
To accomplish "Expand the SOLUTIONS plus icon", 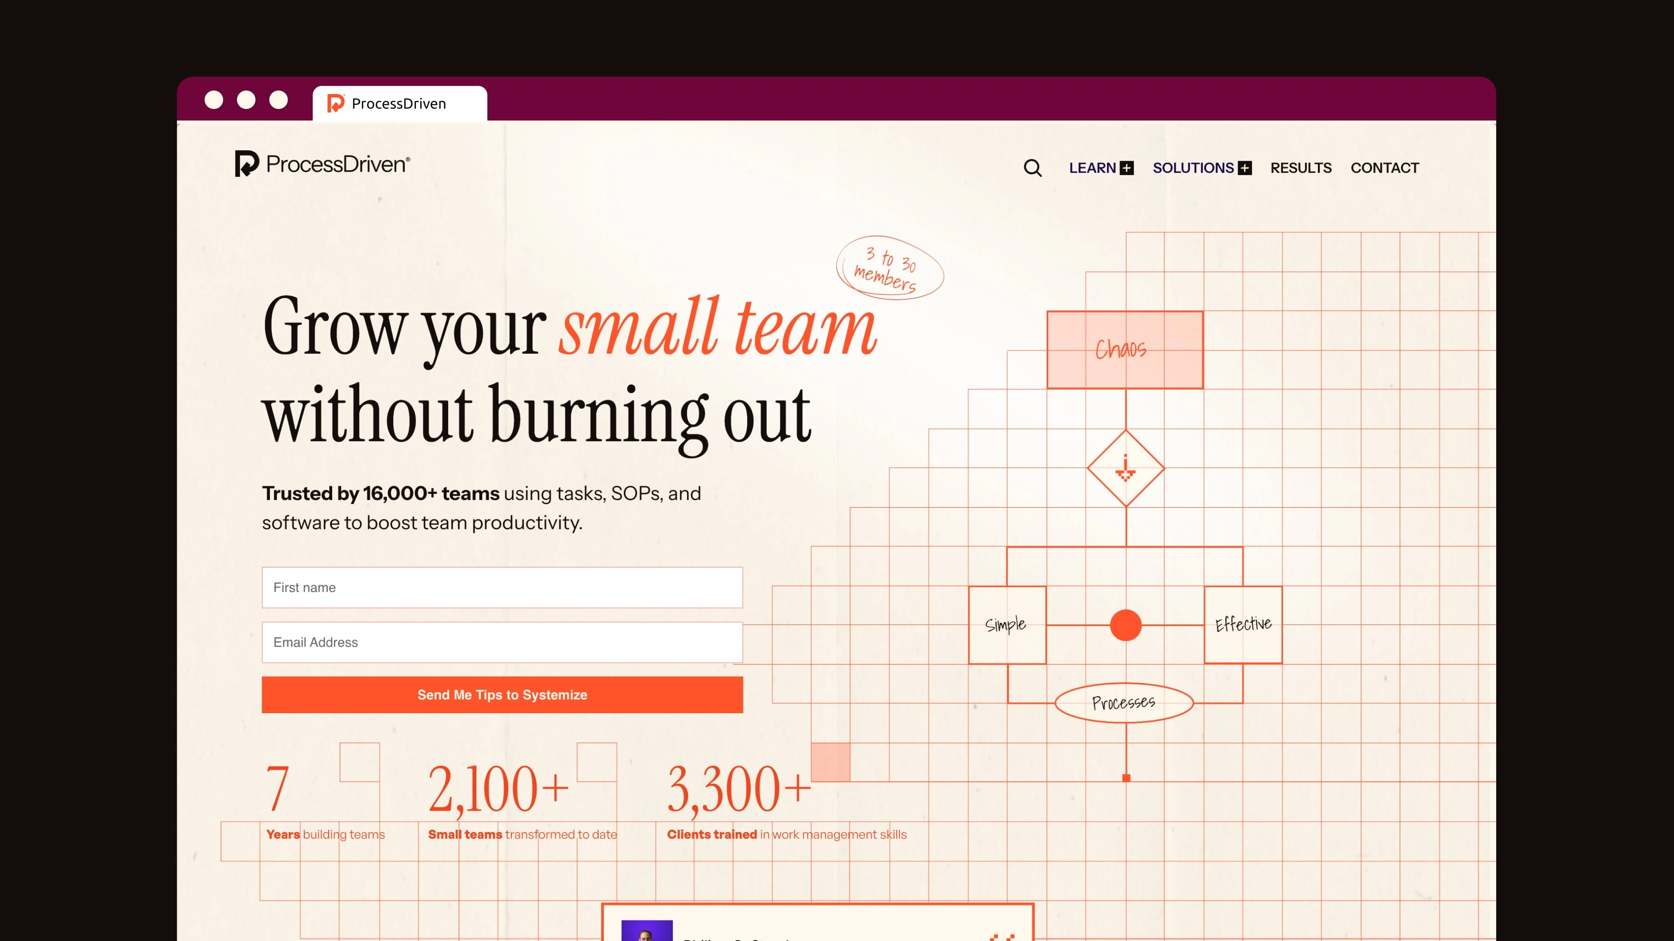I will pyautogui.click(x=1245, y=168).
